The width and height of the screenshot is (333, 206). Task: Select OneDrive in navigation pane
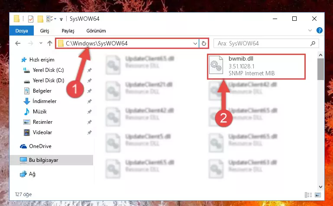point(36,146)
